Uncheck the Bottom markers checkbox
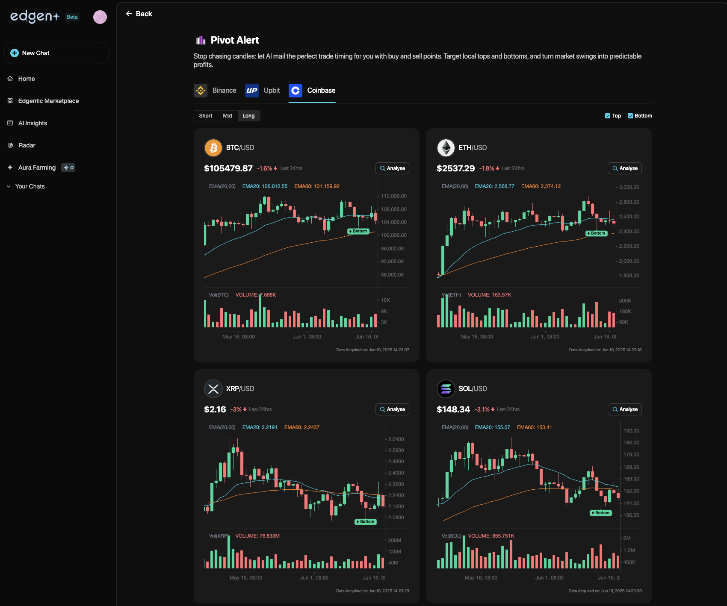The height and width of the screenshot is (606, 727). click(630, 116)
